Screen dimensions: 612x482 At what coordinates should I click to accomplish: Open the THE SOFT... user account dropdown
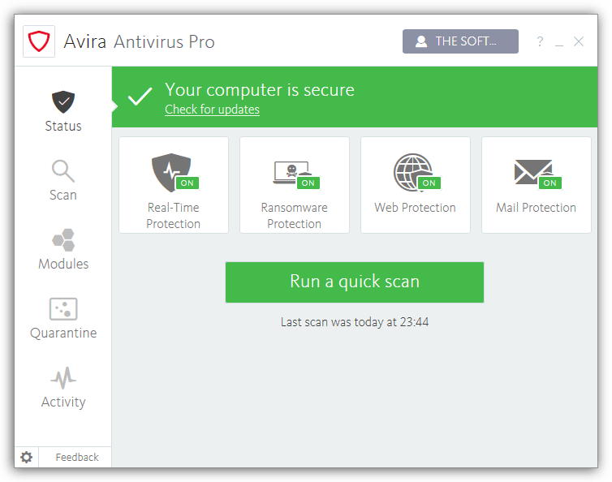coord(460,41)
